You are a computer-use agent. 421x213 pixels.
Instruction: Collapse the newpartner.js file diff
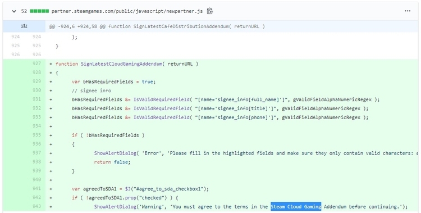14,11
